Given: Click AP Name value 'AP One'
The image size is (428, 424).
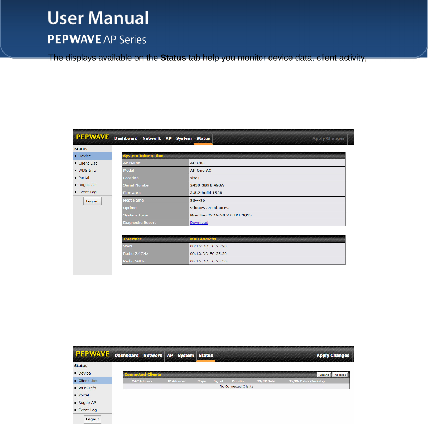Looking at the screenshot, I should click(197, 163).
